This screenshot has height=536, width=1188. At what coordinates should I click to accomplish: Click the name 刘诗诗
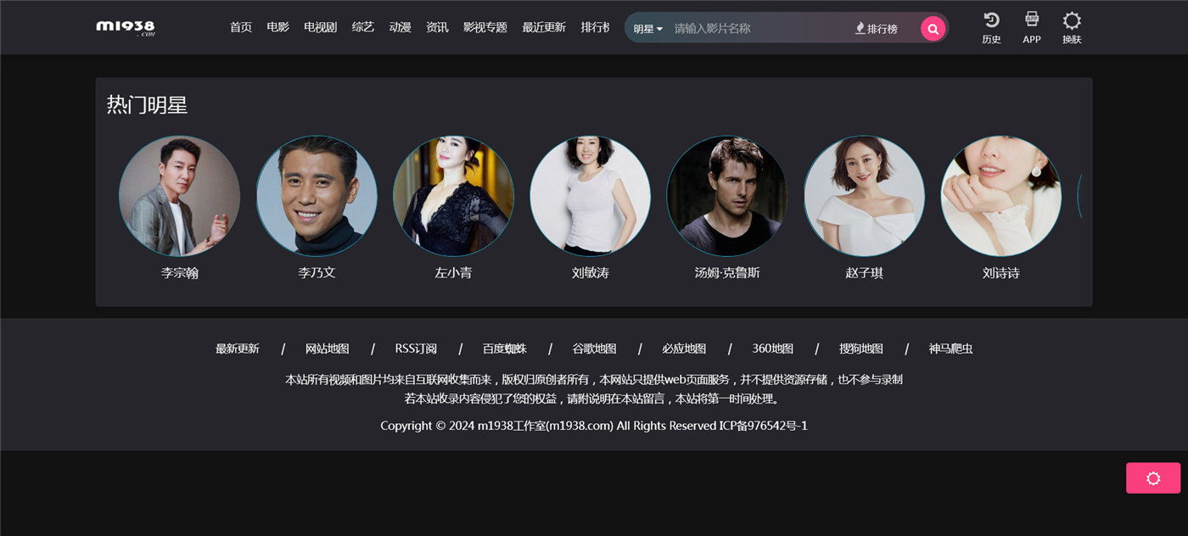tap(1001, 273)
